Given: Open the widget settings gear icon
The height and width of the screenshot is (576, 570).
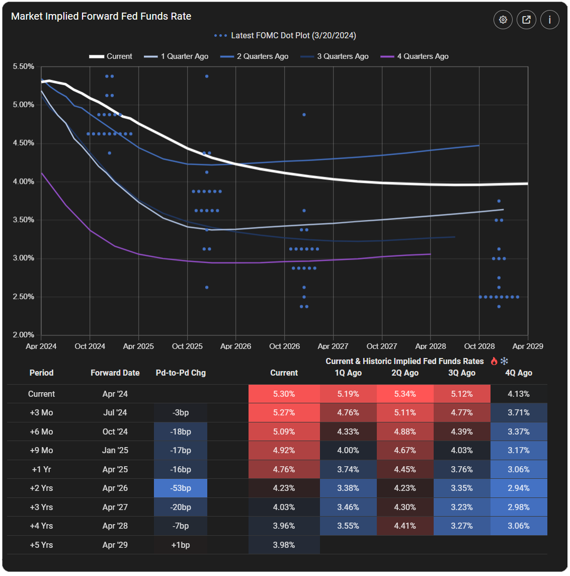Looking at the screenshot, I should pyautogui.click(x=503, y=20).
